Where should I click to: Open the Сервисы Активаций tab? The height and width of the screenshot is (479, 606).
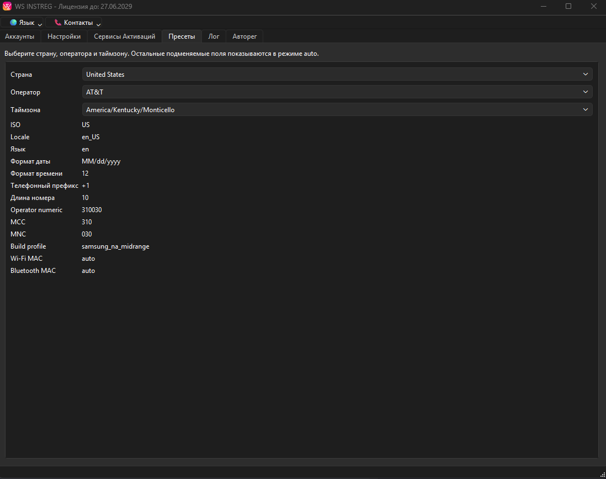(124, 36)
